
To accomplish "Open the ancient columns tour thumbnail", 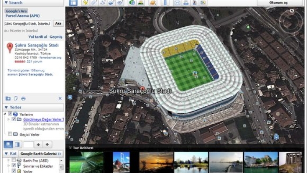I will tap(290, 162).
